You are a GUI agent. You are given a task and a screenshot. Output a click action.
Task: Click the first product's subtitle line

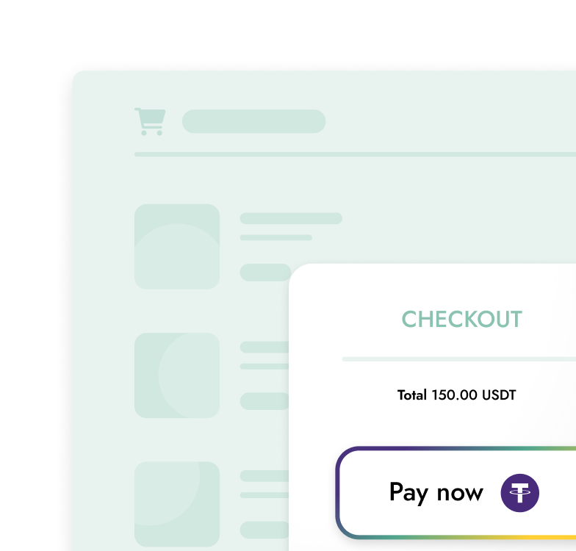tap(276, 238)
